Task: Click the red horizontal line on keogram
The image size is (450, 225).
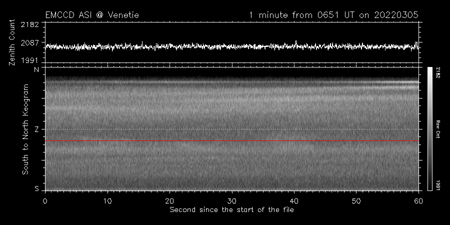Action: 232,141
